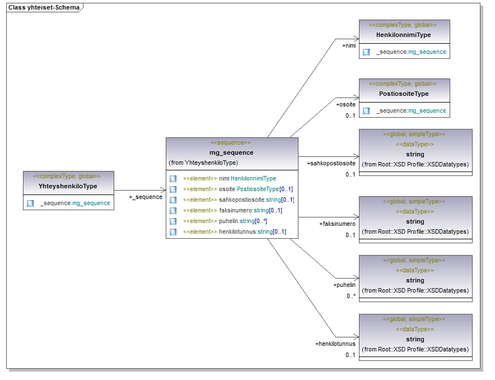This screenshot has width=495, height=380.
Task: Select the +henkilotunnus association role label
Action: click(335, 344)
